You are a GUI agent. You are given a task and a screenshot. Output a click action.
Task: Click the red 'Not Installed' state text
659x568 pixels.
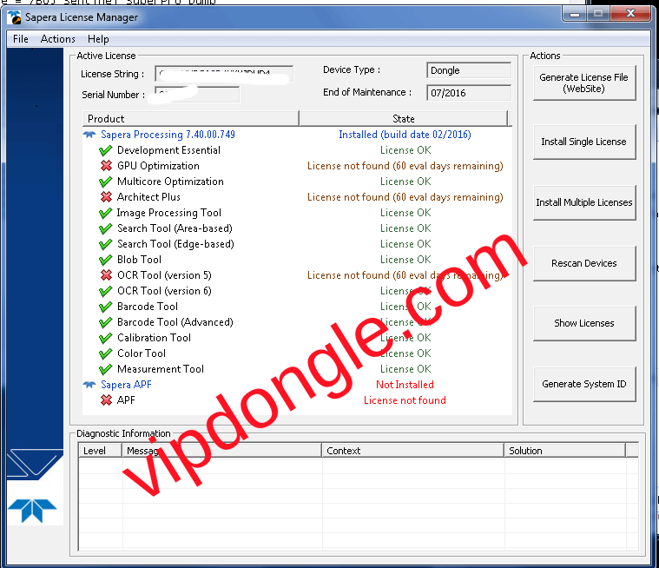pos(405,385)
